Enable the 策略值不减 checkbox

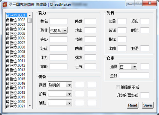(118, 87)
